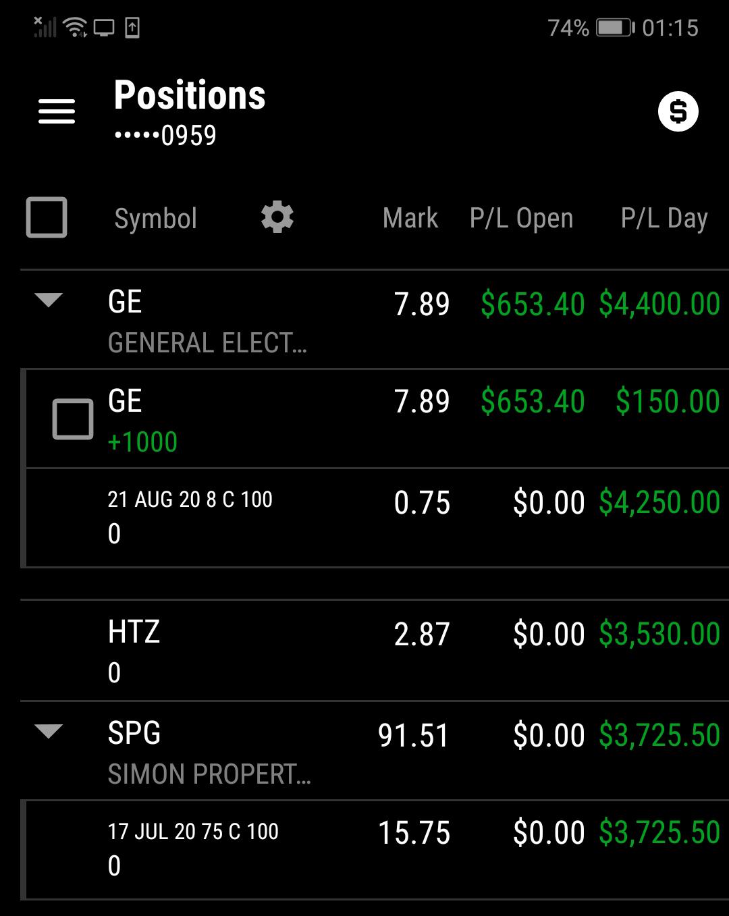This screenshot has width=729, height=916.
Task: Tap the cellular signal status icon
Action: point(45,26)
